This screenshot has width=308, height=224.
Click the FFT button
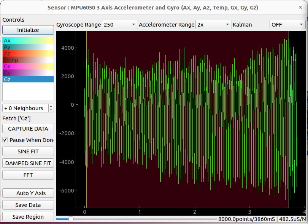pyautogui.click(x=28, y=175)
